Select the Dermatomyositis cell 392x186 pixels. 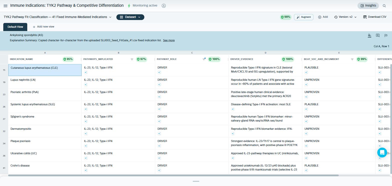click(x=45, y=131)
